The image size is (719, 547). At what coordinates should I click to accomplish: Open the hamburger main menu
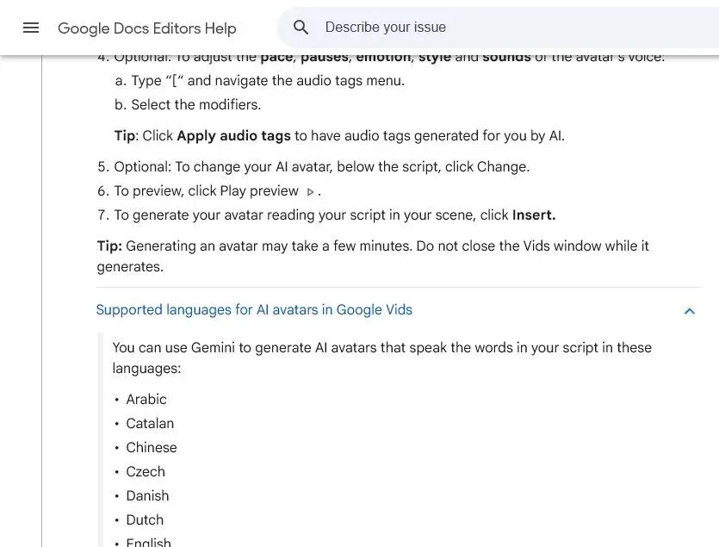click(31, 28)
